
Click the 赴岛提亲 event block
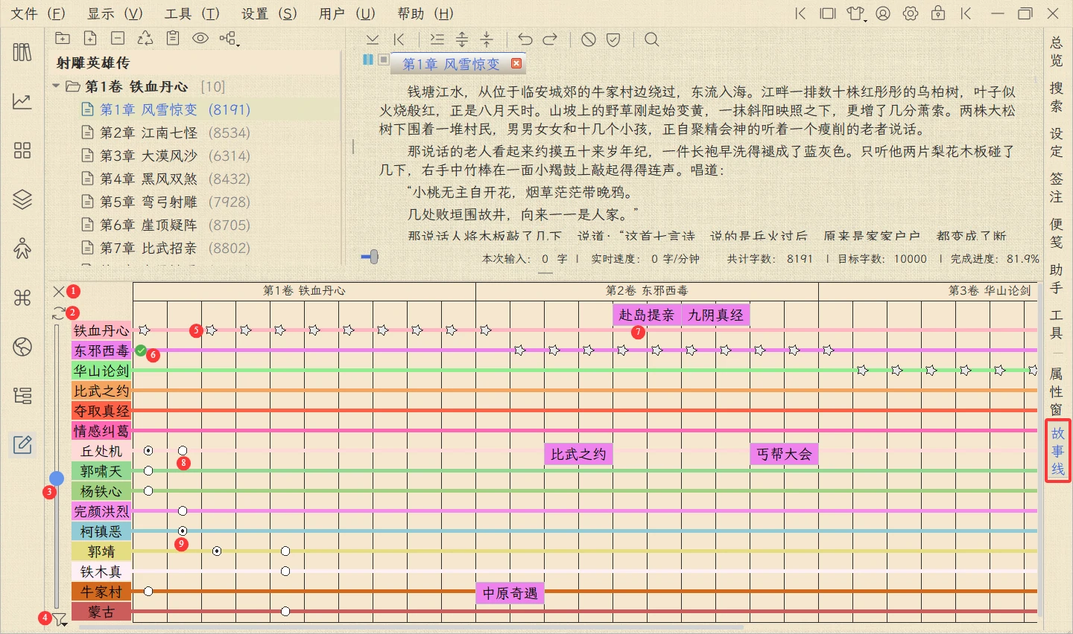(647, 315)
